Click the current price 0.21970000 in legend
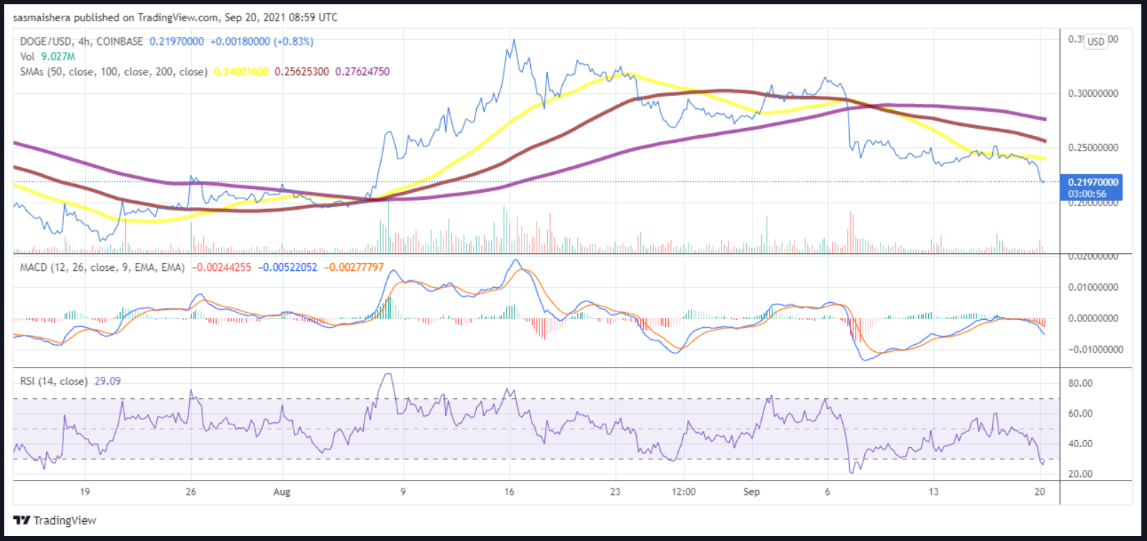The height and width of the screenshot is (541, 1147). click(x=176, y=41)
